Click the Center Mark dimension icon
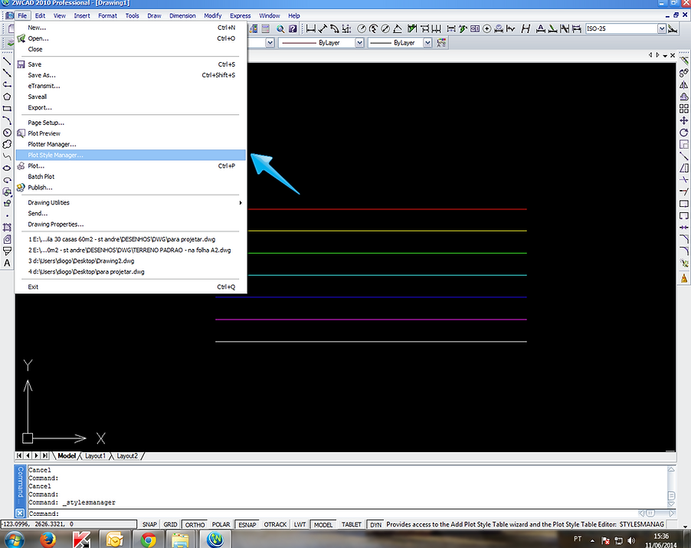691x548 pixels. (x=486, y=28)
